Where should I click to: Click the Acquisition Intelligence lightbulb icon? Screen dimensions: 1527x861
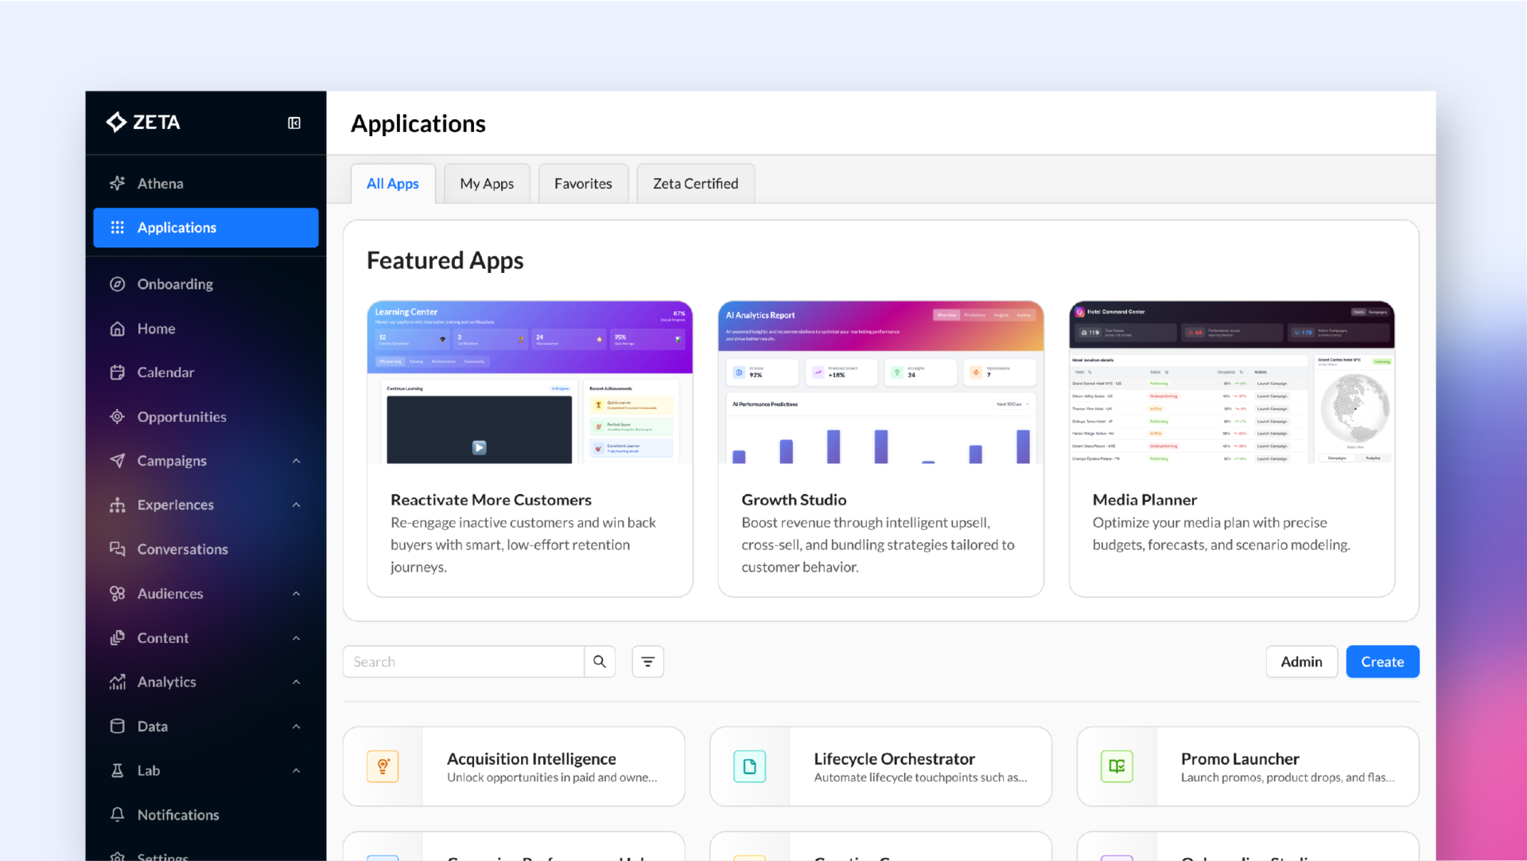pyautogui.click(x=383, y=766)
